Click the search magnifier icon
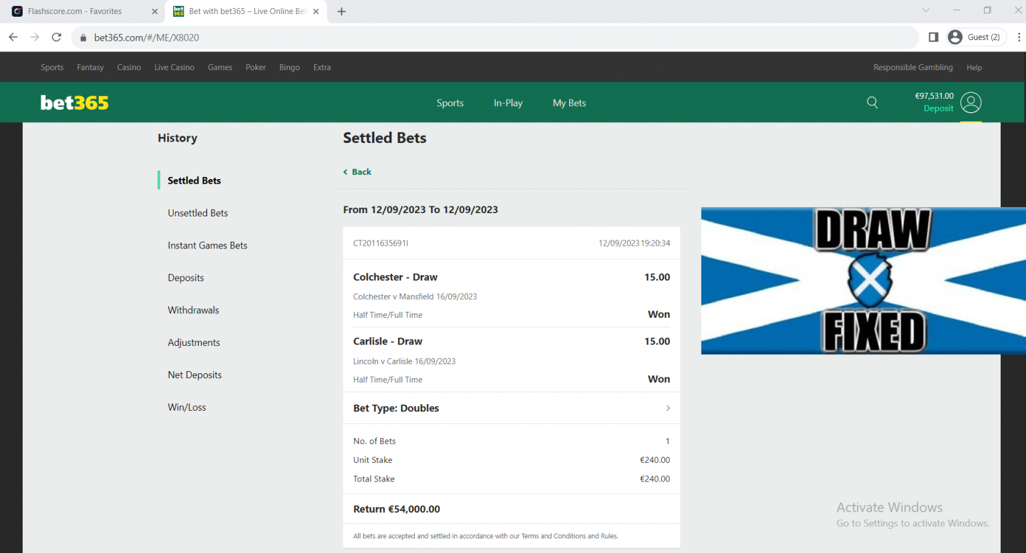Image resolution: width=1026 pixels, height=553 pixels. click(872, 102)
